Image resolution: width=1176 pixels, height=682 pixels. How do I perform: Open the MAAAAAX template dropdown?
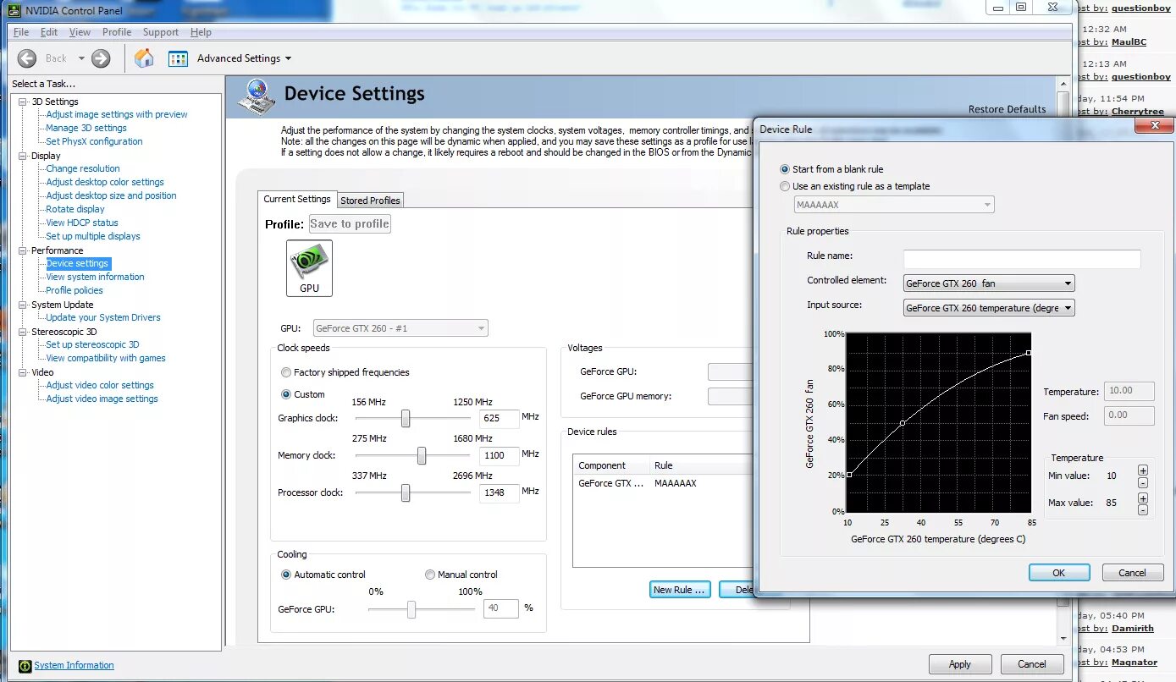click(x=894, y=205)
